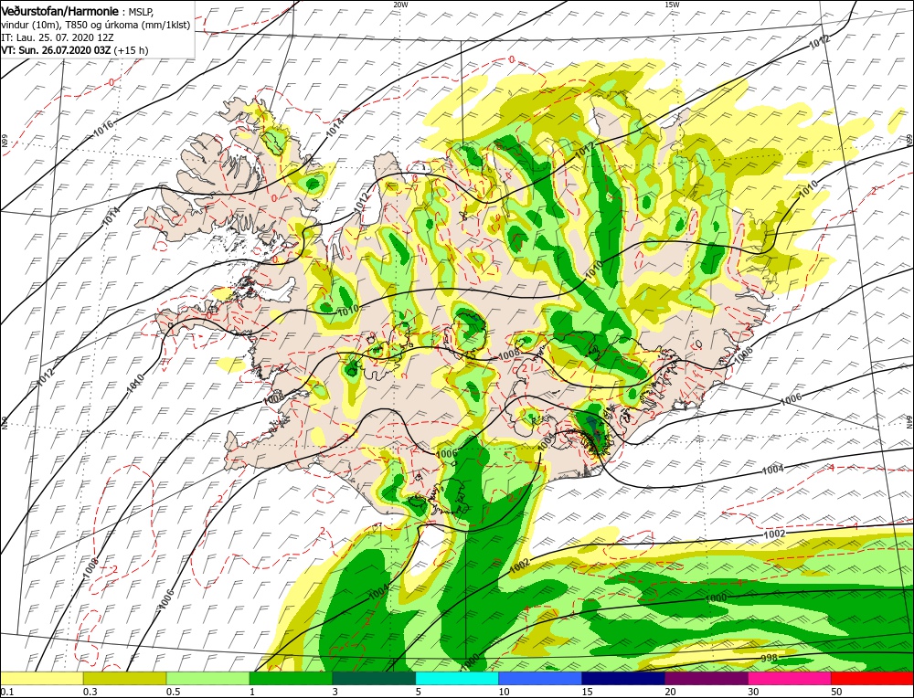Click the 'IT: Lau. 25. 07. 2020 12Z' line
This screenshot has height=698, width=914.
(x=58, y=37)
